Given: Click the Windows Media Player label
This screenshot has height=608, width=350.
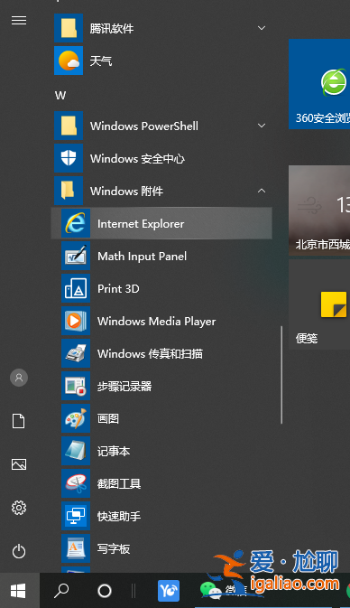Looking at the screenshot, I should tap(157, 322).
